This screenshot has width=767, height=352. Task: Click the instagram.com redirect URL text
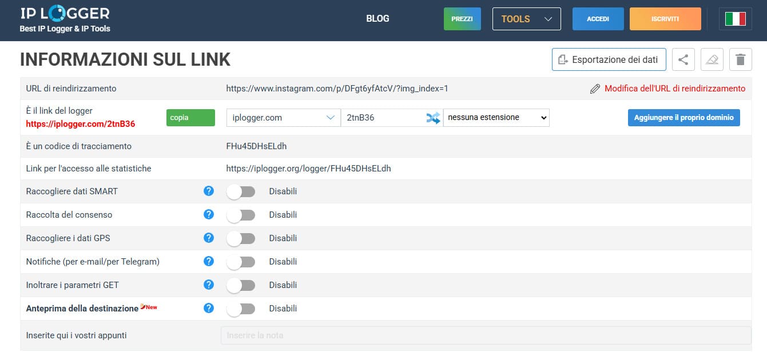pyautogui.click(x=337, y=89)
